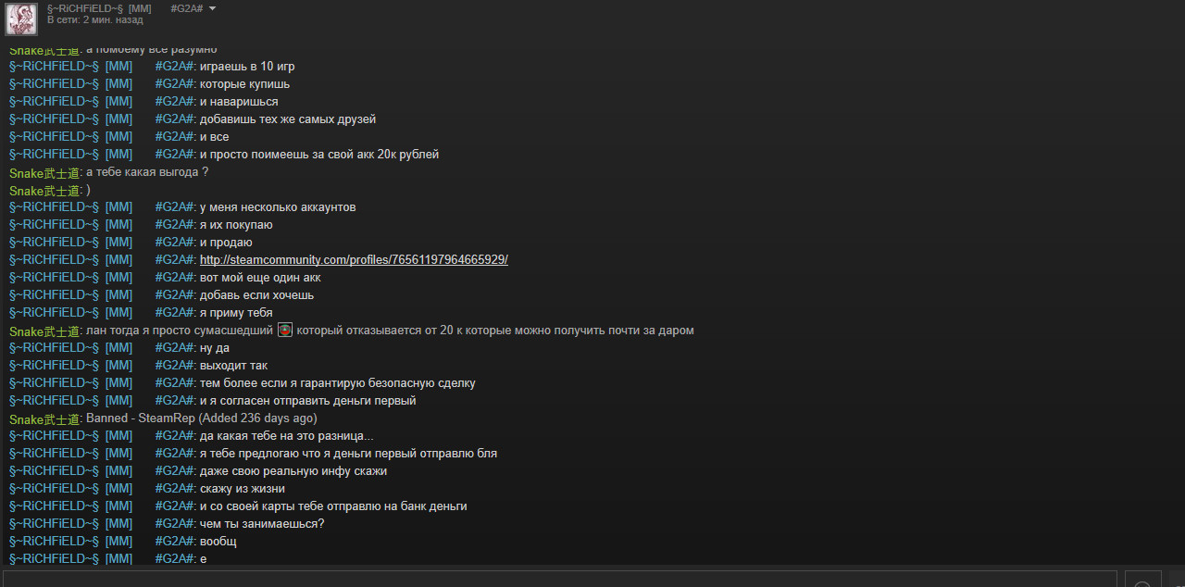Click sender name on 'чем ты занимаешься?' line
The height and width of the screenshot is (587, 1185).
click(102, 524)
